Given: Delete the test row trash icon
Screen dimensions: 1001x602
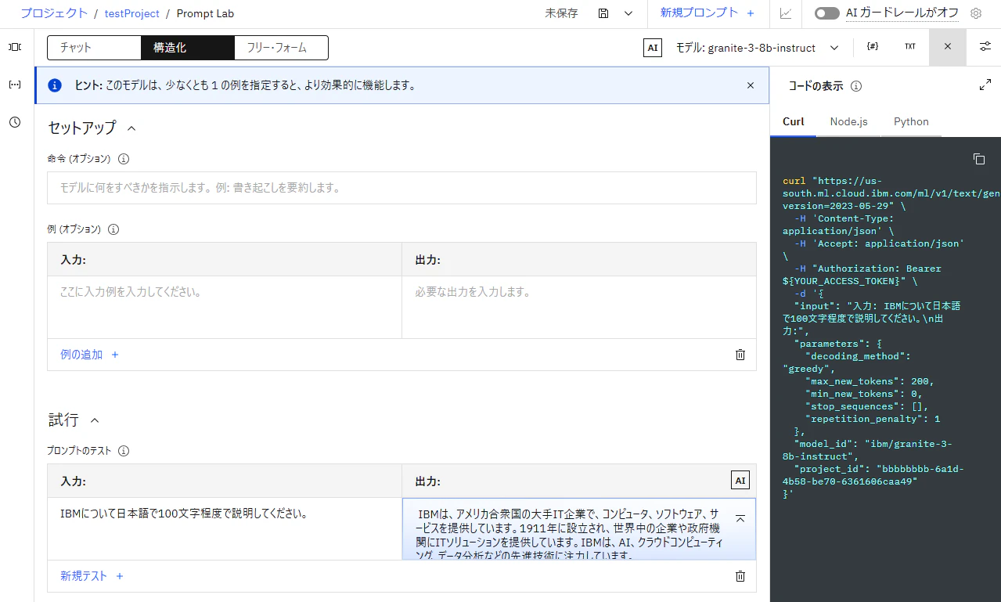Looking at the screenshot, I should point(740,576).
